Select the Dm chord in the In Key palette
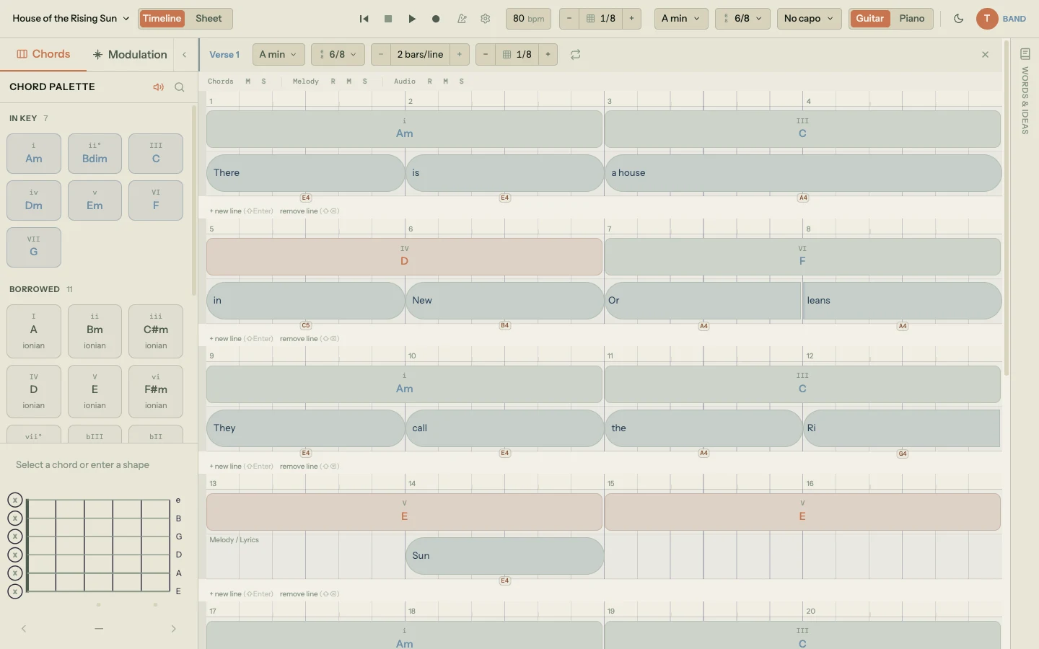 coord(33,200)
